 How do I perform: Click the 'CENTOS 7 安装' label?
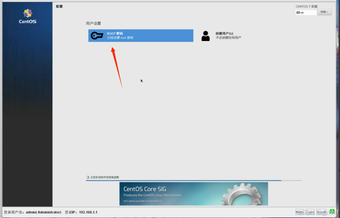[307, 6]
